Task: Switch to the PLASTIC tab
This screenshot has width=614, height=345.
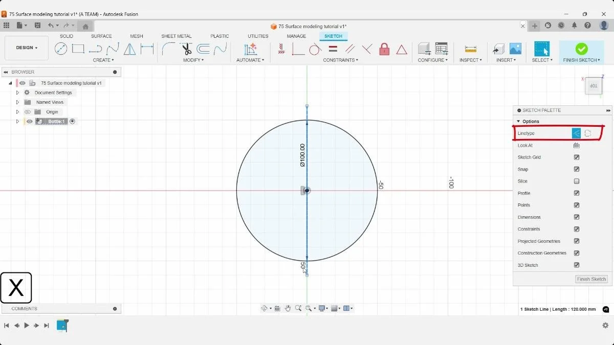Action: (x=220, y=36)
